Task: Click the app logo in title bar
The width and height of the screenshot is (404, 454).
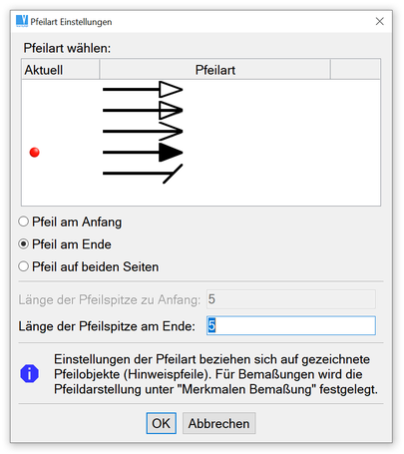Action: pos(22,21)
